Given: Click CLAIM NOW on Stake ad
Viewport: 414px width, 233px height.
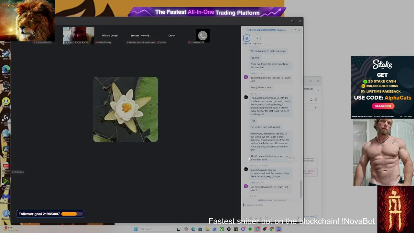Looking at the screenshot, I should (383, 106).
